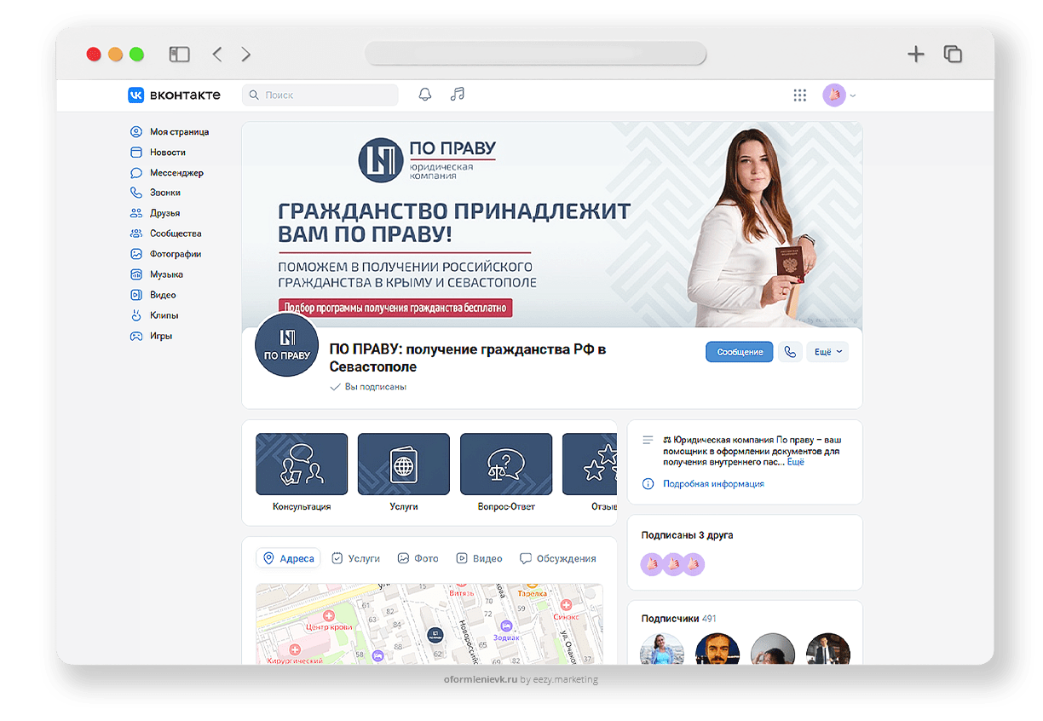Viewport: 1043px width, 721px height.
Task: Click the VK logo in header
Action: 174,95
